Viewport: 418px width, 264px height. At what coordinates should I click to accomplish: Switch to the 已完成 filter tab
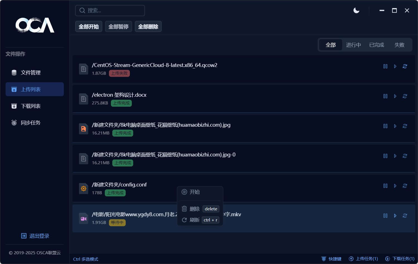click(376, 45)
